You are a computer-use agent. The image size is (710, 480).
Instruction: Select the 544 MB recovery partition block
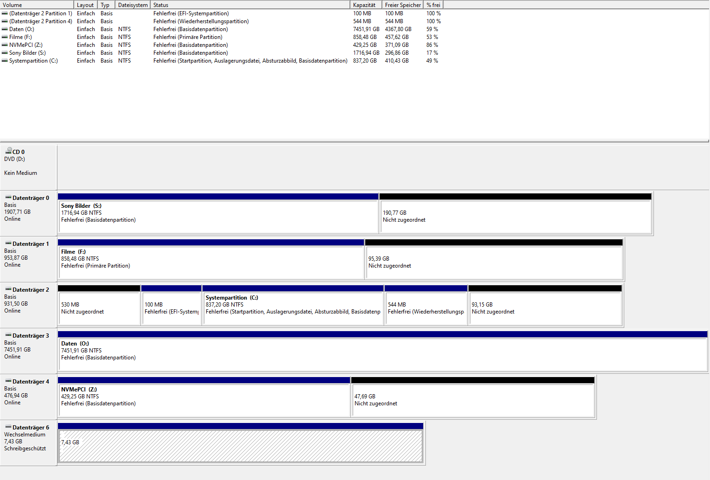pos(426,305)
